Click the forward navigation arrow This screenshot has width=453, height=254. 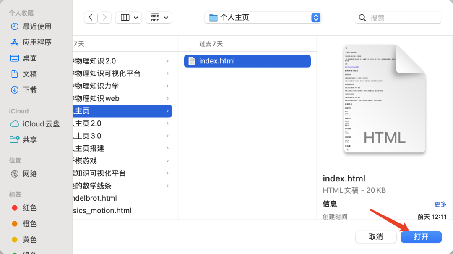click(x=104, y=18)
